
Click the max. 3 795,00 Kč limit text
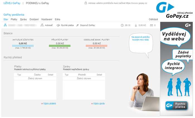click(x=23, y=48)
